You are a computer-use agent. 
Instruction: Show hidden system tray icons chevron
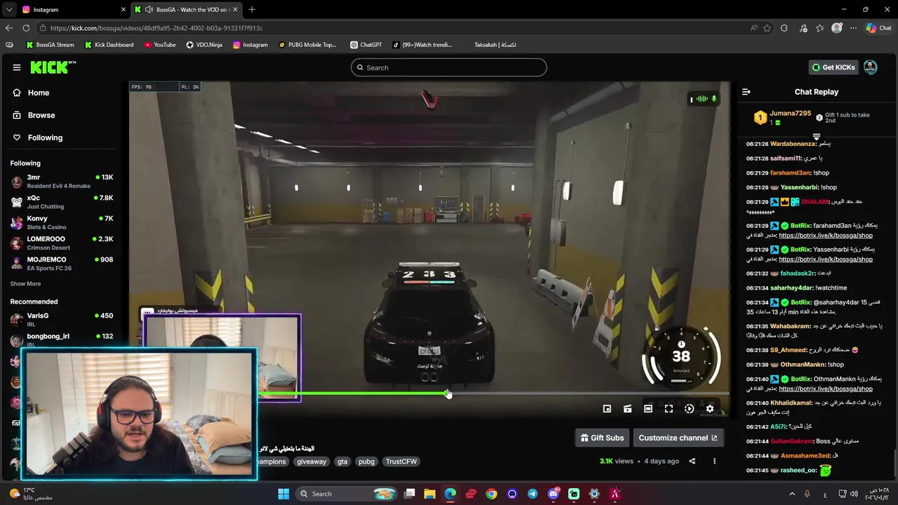(x=792, y=494)
